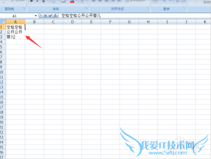Open Insert Function via the fx icon

[55, 16]
